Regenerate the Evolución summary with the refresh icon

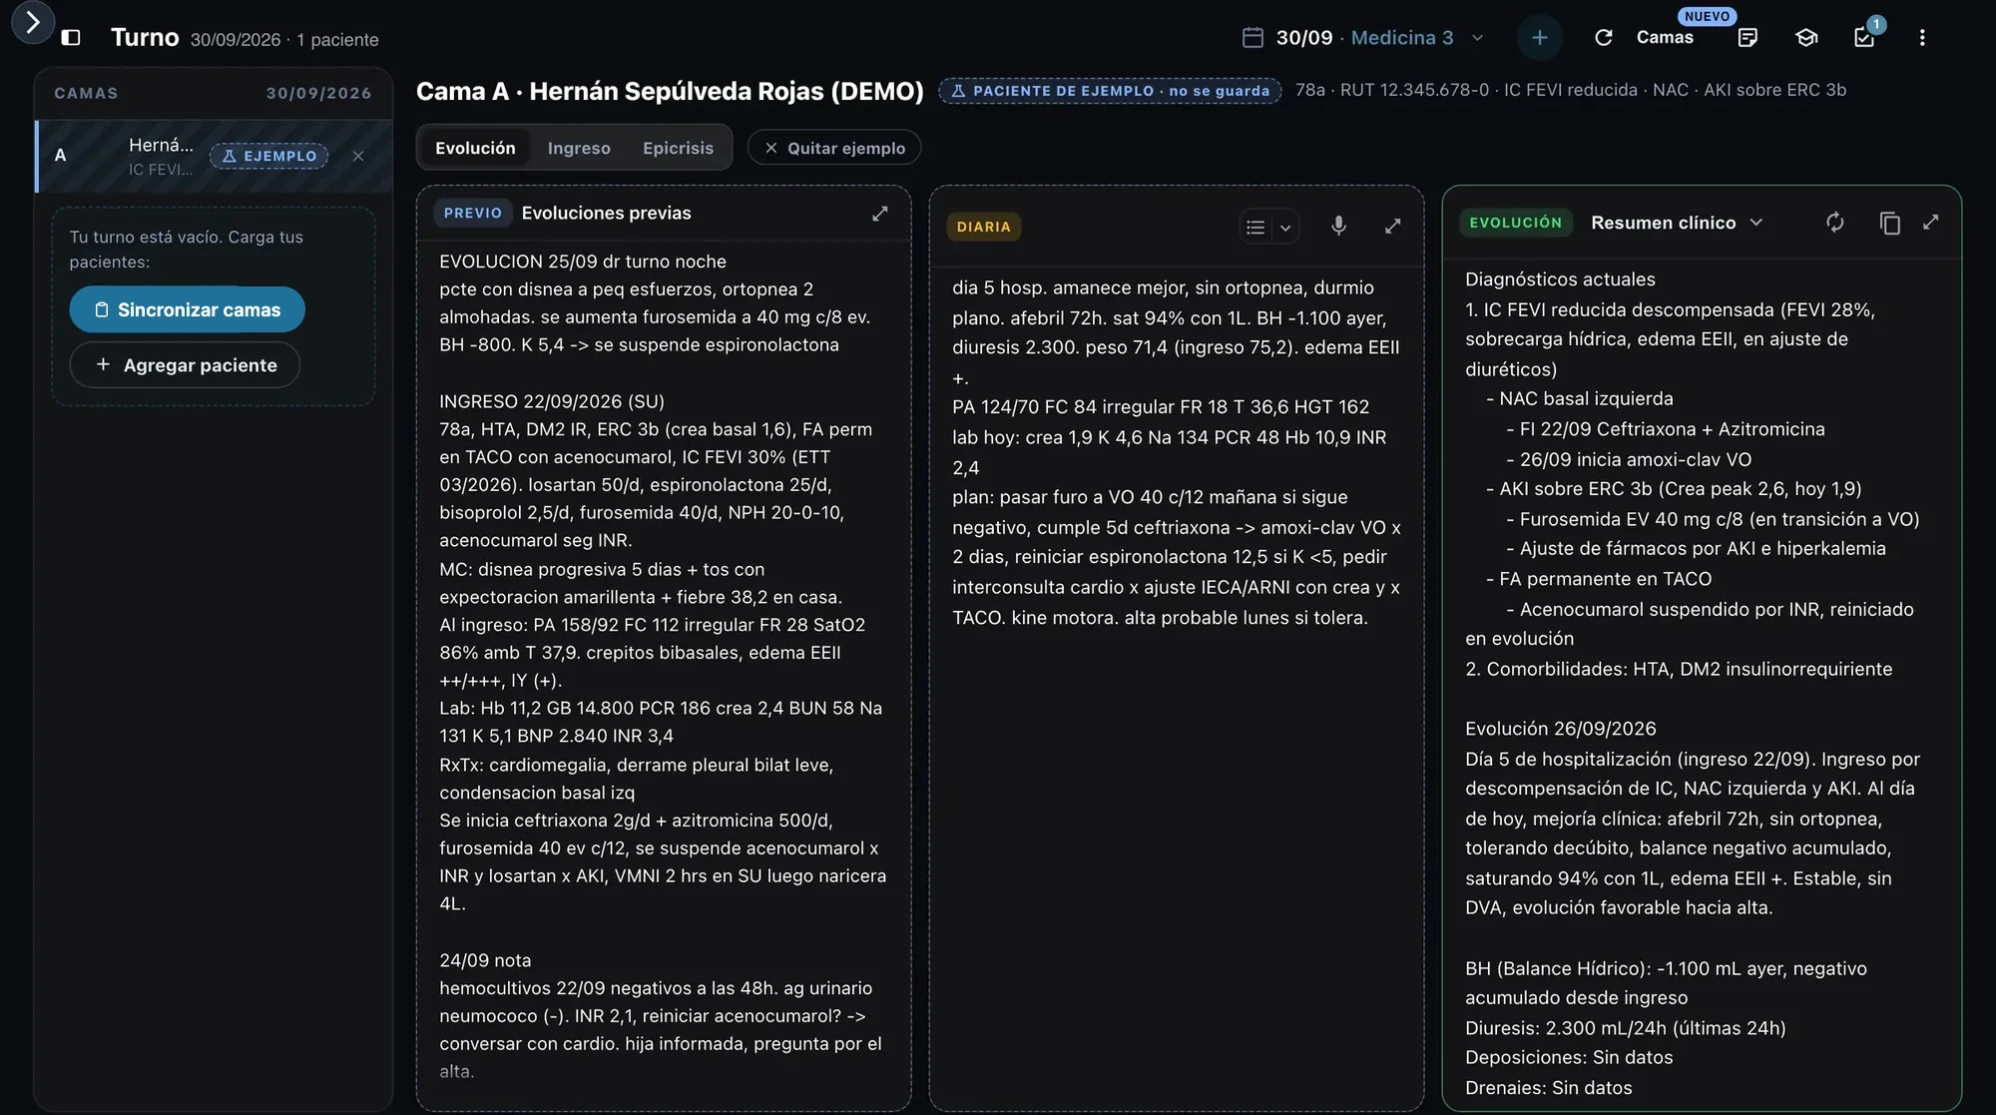pos(1834,223)
